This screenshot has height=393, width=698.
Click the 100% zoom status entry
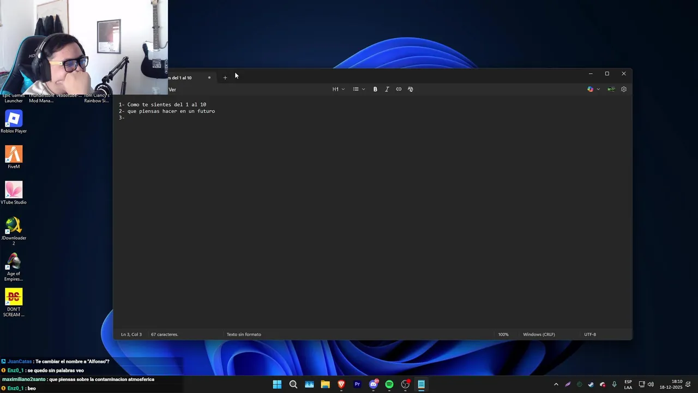503,334
